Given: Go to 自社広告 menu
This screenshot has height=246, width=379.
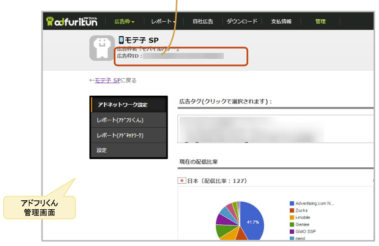Looking at the screenshot, I should click(202, 22).
